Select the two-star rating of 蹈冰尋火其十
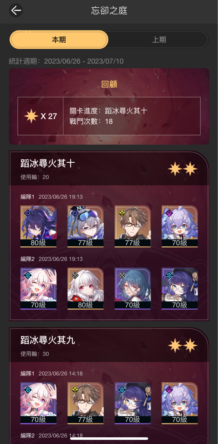The image size is (218, 444). tap(183, 169)
